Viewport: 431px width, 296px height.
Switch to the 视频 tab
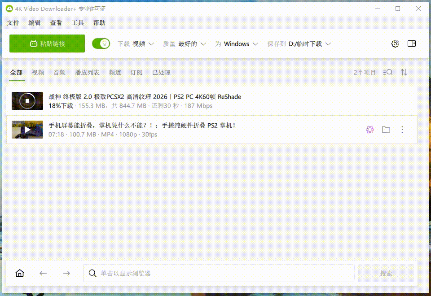[x=38, y=73]
